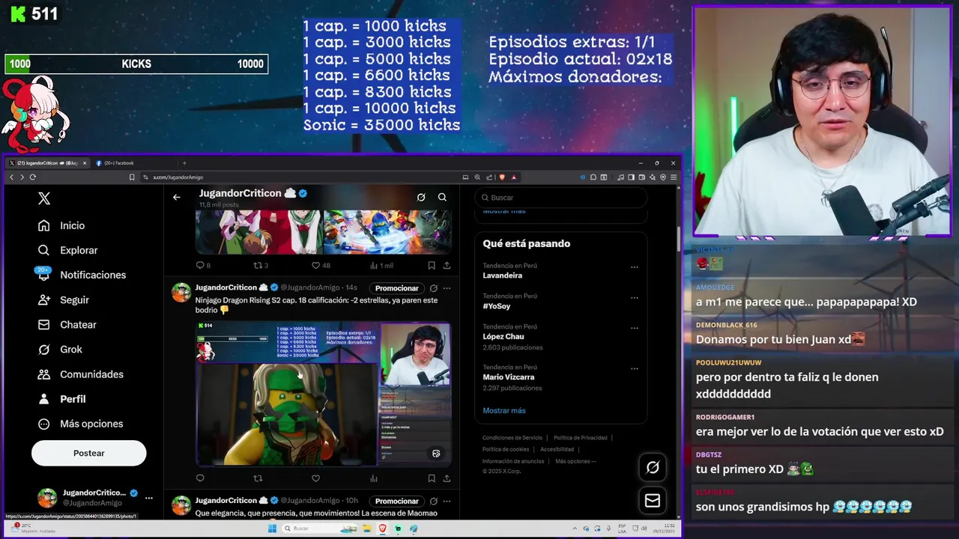Click the back arrow on the profile header

(x=177, y=197)
